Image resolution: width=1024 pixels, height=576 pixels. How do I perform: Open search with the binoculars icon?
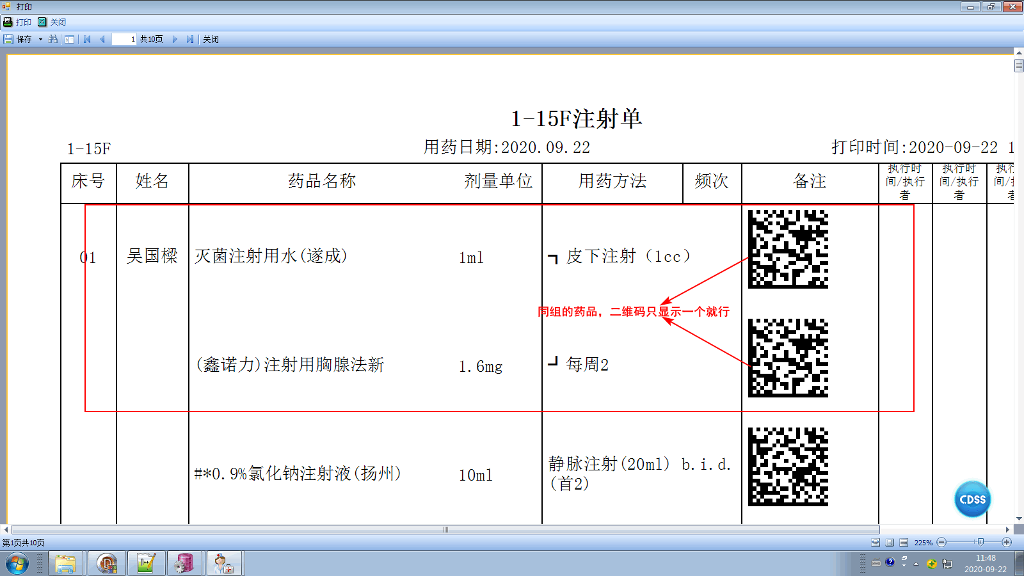pyautogui.click(x=53, y=39)
